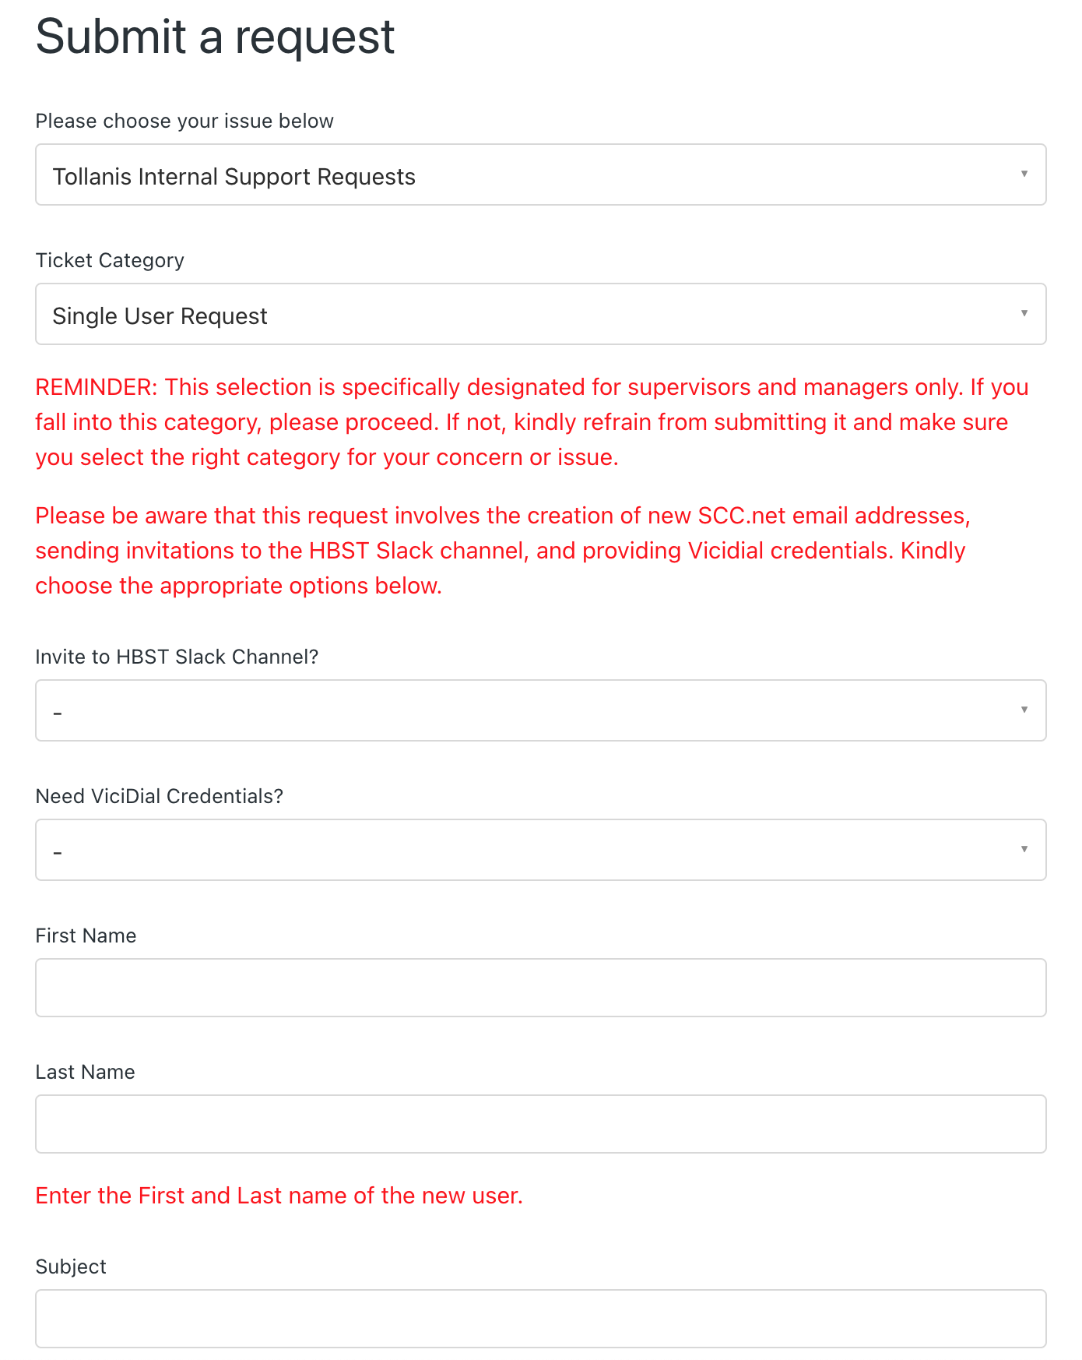1082x1360 pixels.
Task: Click the Subject text field
Action: coord(540,1319)
